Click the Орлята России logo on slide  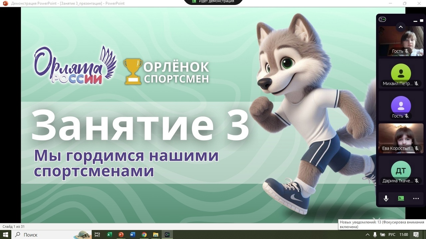[75, 65]
